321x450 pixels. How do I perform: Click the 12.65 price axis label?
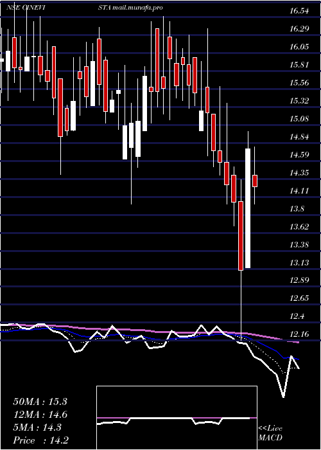pos(299,298)
